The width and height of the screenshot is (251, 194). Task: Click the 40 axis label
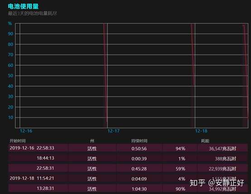(10, 86)
